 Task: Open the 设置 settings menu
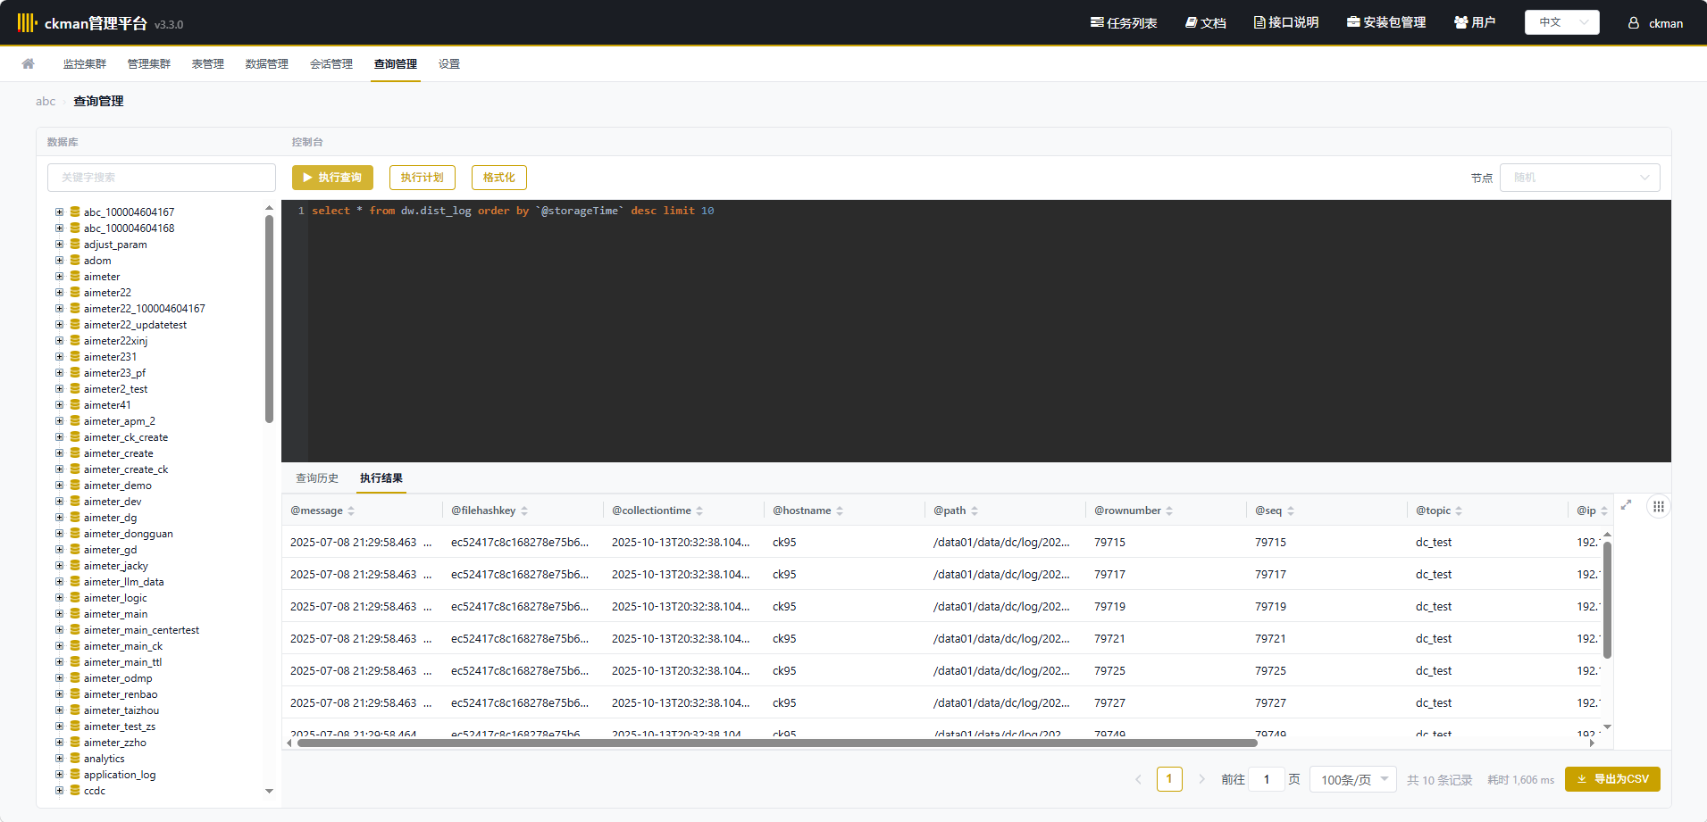(x=449, y=64)
